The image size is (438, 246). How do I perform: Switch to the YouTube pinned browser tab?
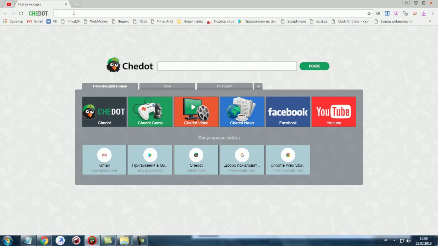(9, 4)
